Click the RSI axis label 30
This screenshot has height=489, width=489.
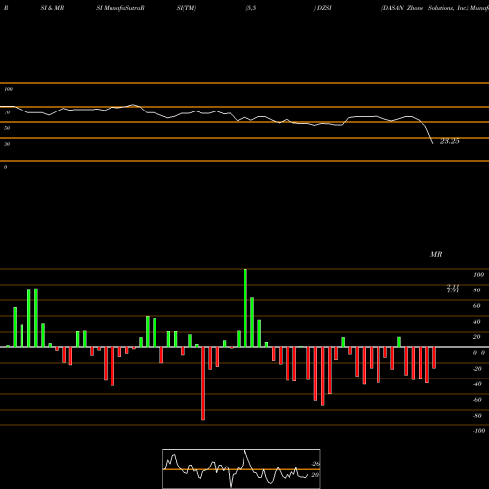(7, 144)
